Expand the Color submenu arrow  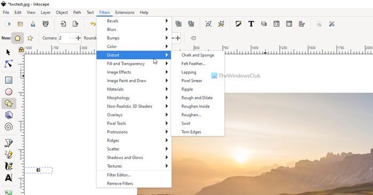[167, 46]
